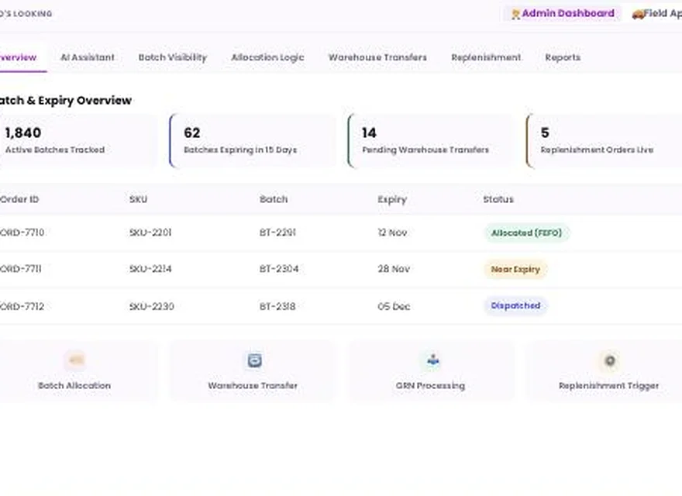
Task: Click the Admin Dashboard person icon
Action: 516,14
